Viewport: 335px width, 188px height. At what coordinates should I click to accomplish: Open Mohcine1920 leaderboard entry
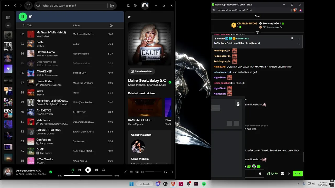(x=271, y=23)
